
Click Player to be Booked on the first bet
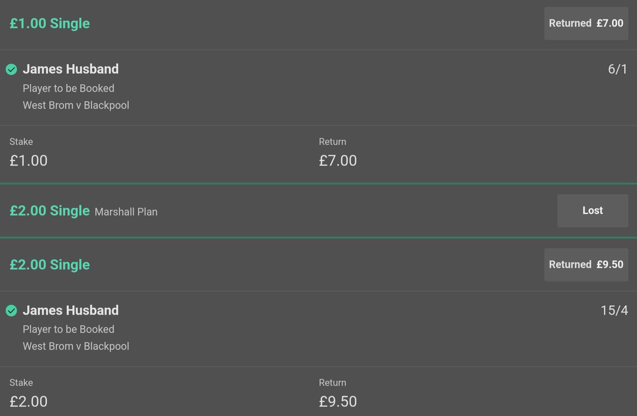pyautogui.click(x=68, y=88)
